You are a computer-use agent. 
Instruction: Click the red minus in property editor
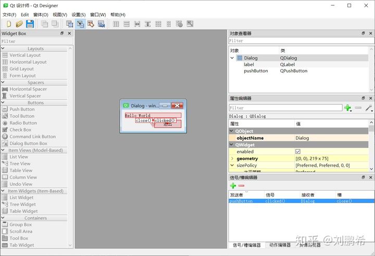point(358,107)
